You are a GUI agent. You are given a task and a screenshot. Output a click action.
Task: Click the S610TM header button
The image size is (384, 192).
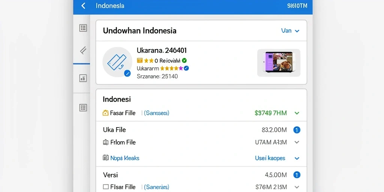[x=297, y=6]
